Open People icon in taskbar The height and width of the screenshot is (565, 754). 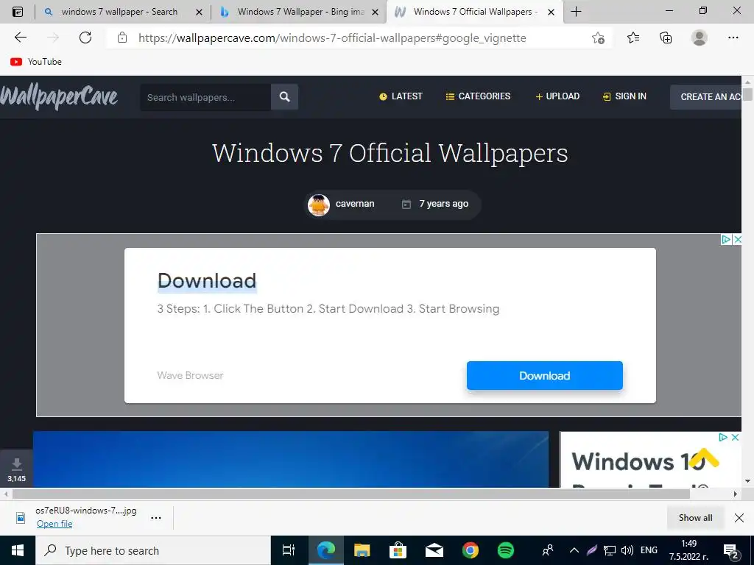click(548, 550)
